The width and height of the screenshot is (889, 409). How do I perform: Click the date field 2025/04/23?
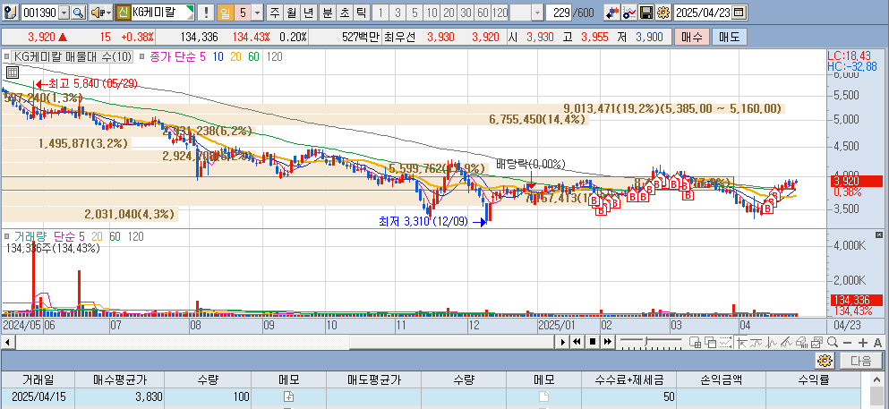click(705, 12)
